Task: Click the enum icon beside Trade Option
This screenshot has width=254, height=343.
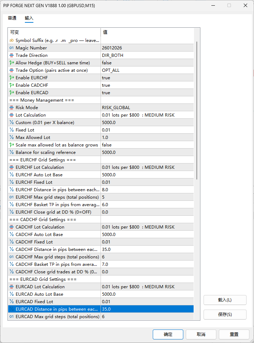Action: (12, 70)
